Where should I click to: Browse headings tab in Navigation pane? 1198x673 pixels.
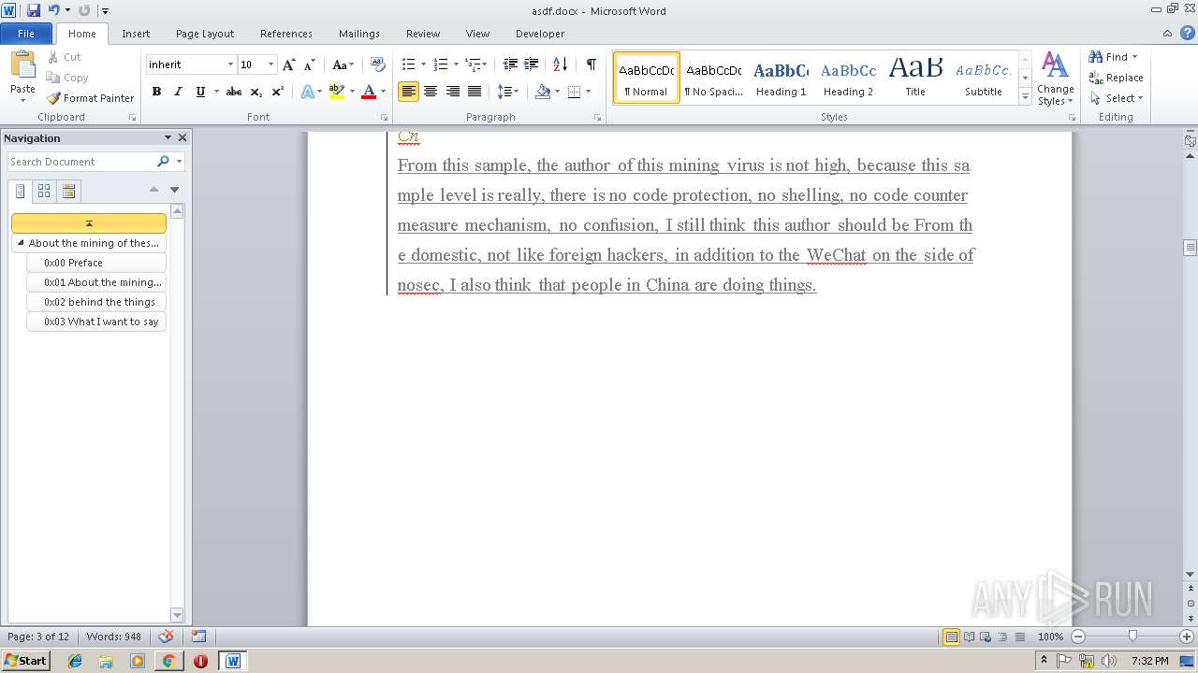(x=20, y=191)
